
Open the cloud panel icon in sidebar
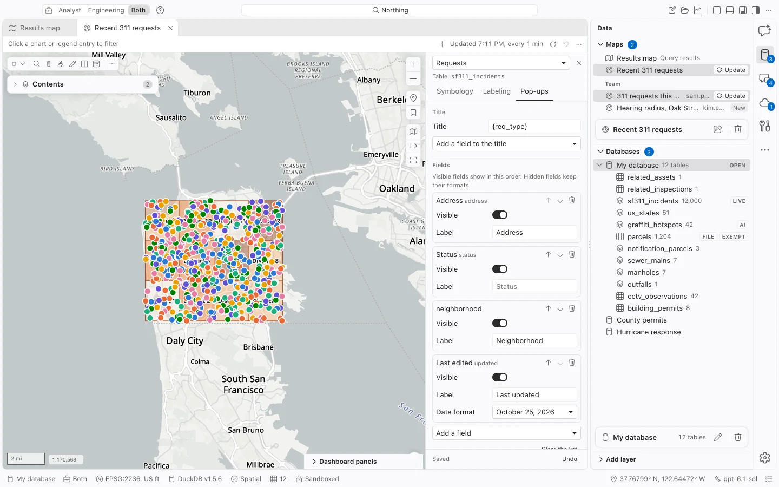[764, 103]
